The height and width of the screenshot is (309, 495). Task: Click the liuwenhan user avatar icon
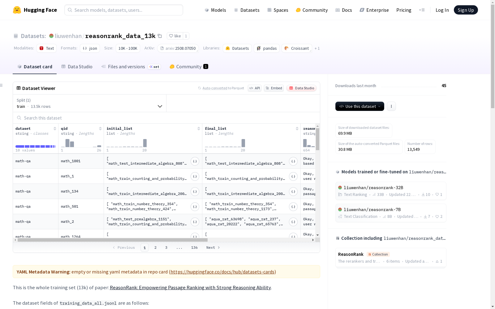tap(51, 36)
